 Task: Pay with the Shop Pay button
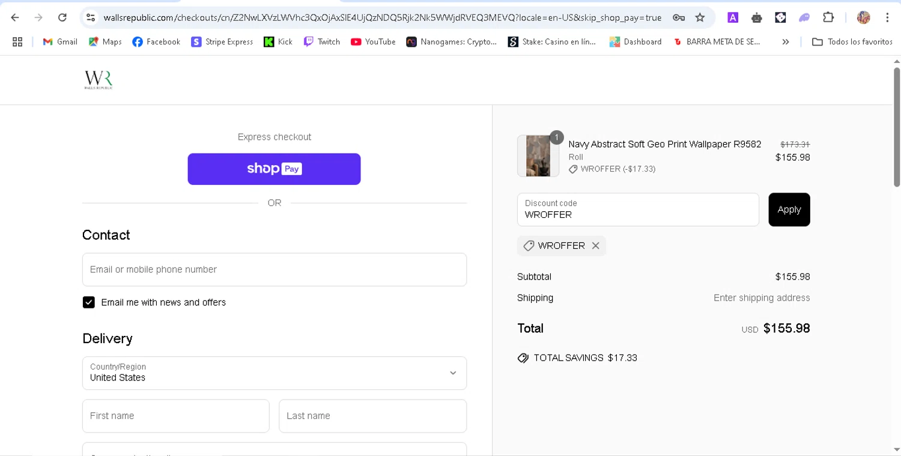coord(274,169)
